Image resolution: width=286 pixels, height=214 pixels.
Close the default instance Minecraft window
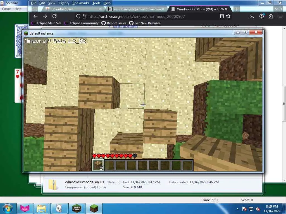click(256, 32)
